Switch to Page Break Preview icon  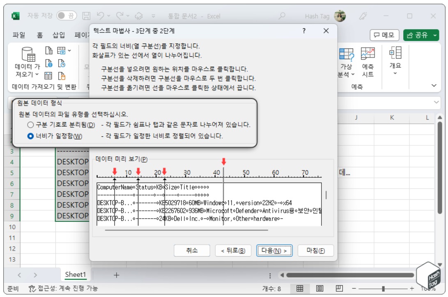click(x=339, y=288)
